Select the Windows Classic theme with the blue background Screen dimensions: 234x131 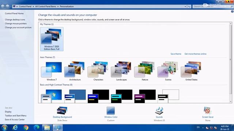pos(75,96)
